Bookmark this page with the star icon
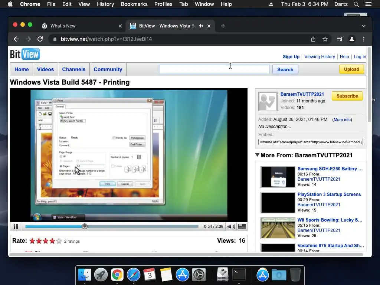380x285 pixels. point(325,39)
